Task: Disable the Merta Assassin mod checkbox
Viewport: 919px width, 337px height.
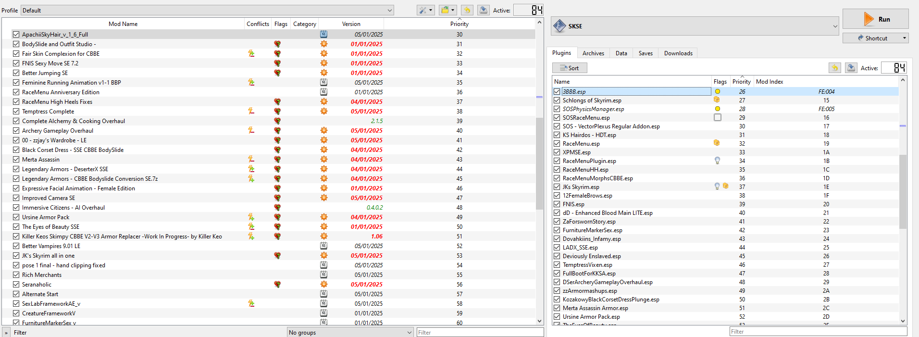Action: [x=16, y=159]
